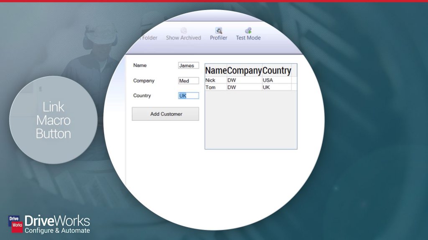Select the Tom table cell
Image resolution: width=428 pixels, height=240 pixels.
coord(216,87)
